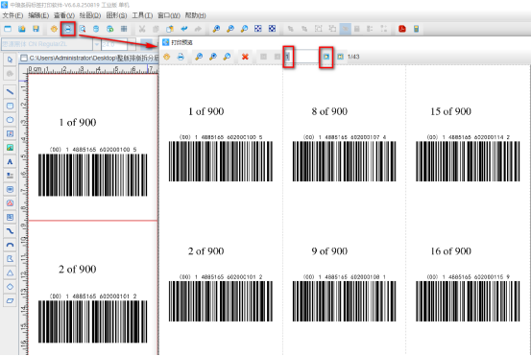Select the arrow pointer tool in left toolbox
The height and width of the screenshot is (356, 531).
click(x=10, y=59)
